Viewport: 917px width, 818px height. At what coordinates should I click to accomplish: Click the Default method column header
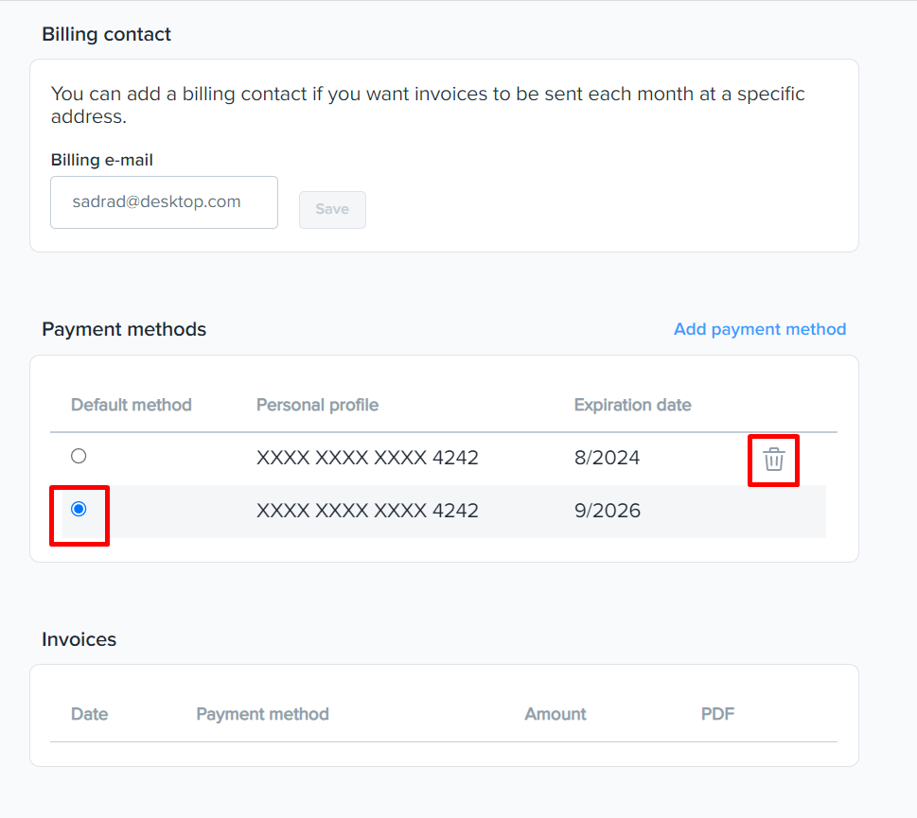[132, 406]
